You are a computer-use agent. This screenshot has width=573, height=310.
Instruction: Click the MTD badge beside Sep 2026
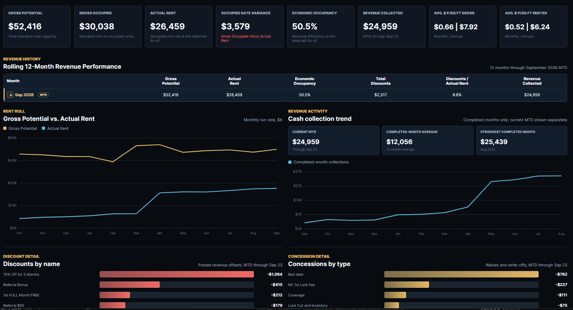[x=43, y=95]
